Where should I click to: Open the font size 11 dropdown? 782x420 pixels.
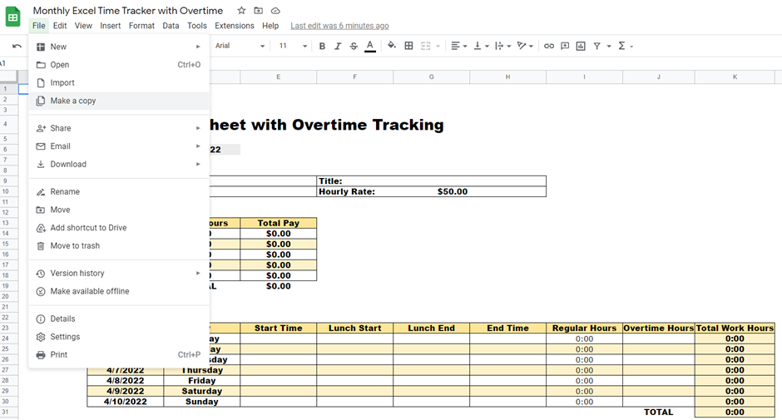pyautogui.click(x=292, y=46)
